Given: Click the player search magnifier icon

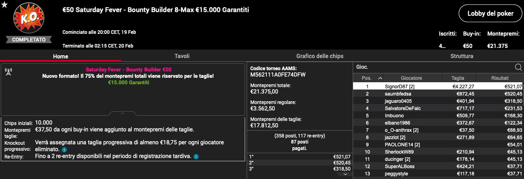Looking at the screenshot, I should click(518, 67).
